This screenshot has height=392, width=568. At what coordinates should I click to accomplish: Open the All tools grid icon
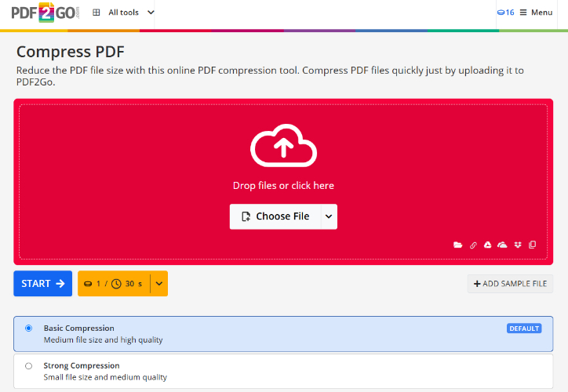pos(96,13)
